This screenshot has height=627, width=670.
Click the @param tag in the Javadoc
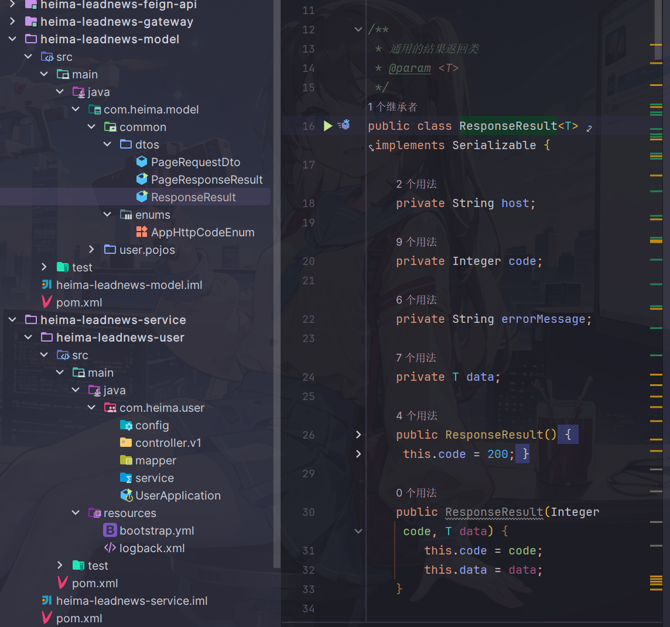(409, 68)
